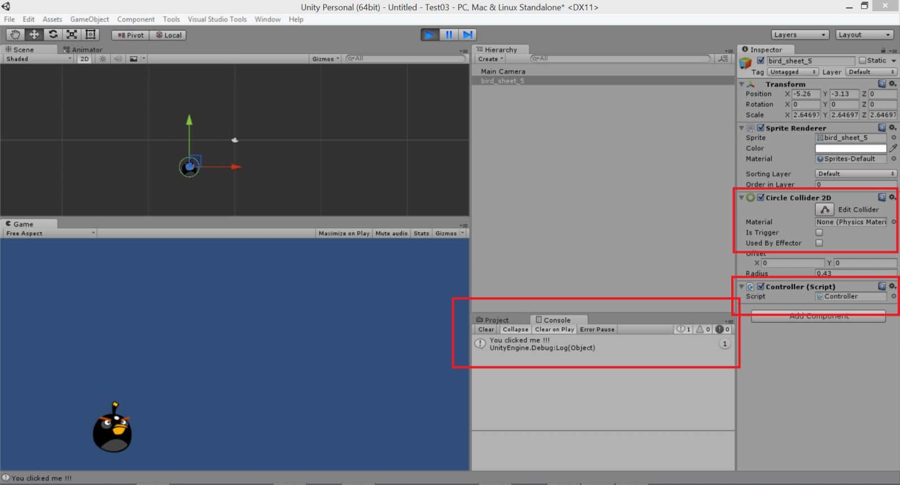Pause the game with the pause button
This screenshot has height=485, width=900.
(449, 35)
